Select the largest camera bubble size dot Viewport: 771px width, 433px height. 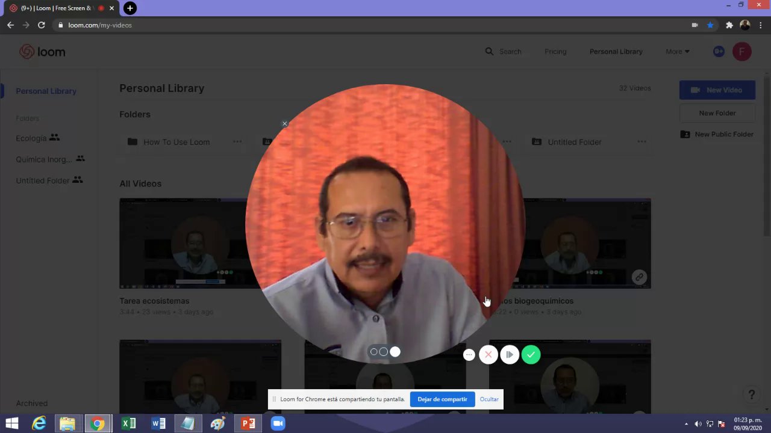(x=395, y=352)
